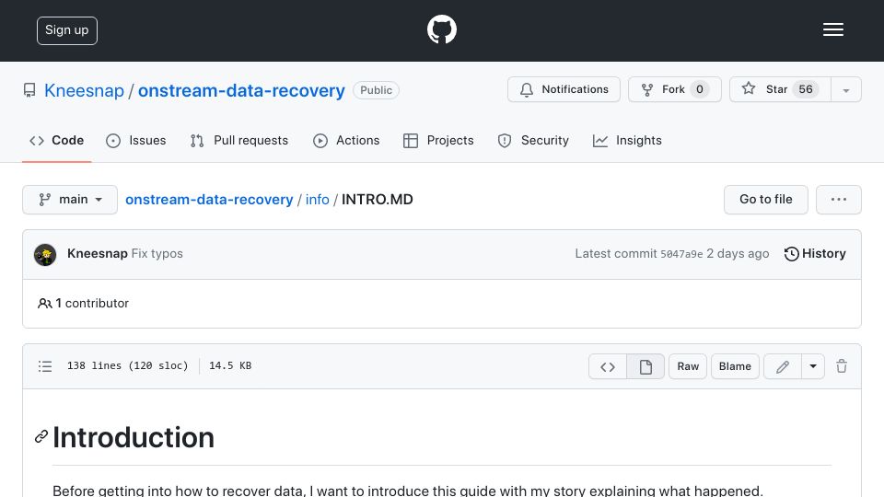Open the hamburger navigation menu
The width and height of the screenshot is (884, 497).
coord(832,29)
